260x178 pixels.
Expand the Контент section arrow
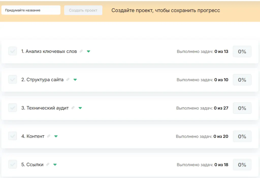point(56,136)
